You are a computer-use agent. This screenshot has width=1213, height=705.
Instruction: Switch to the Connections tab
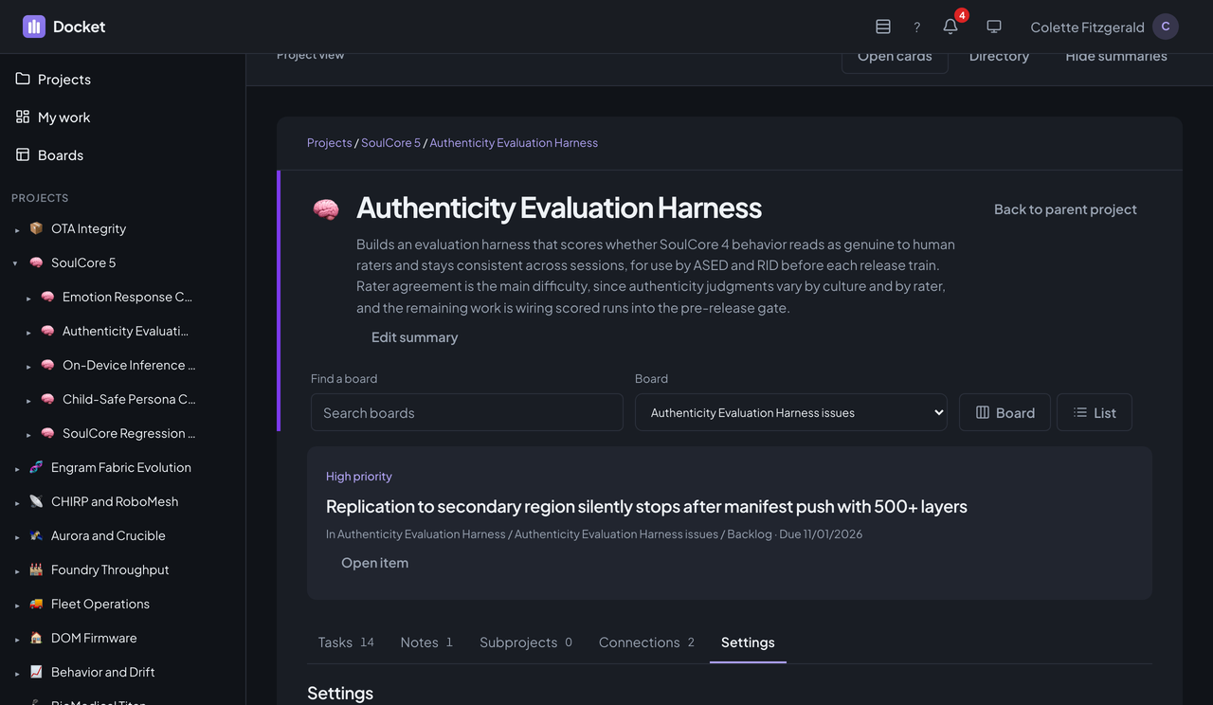tap(646, 642)
